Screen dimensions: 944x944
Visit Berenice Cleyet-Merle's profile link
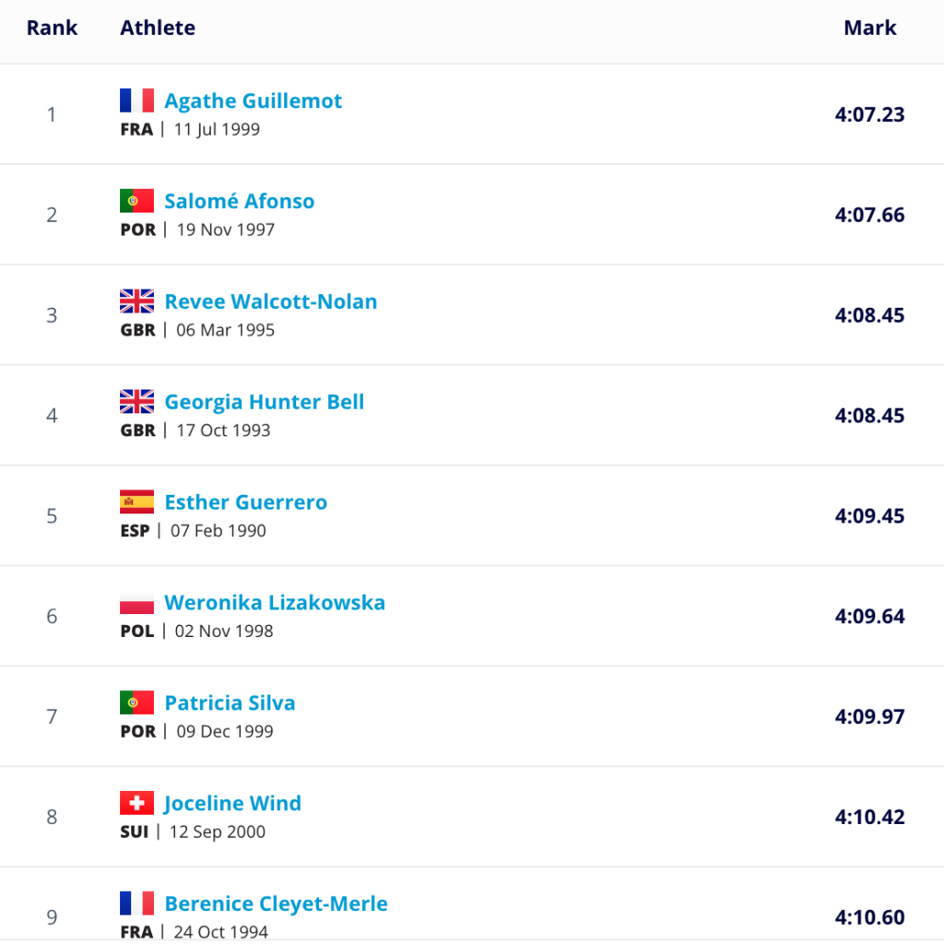(276, 903)
